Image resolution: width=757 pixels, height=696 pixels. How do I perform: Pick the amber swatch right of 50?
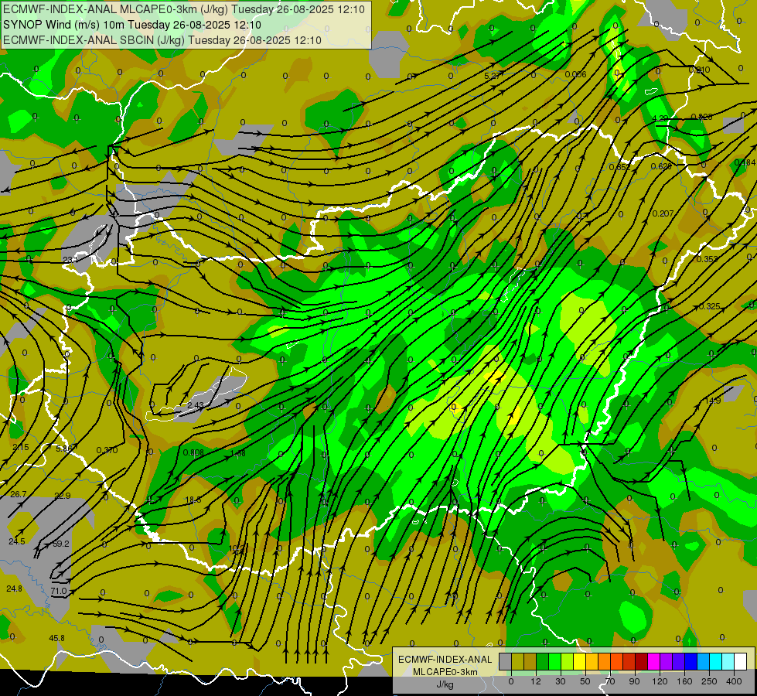click(592, 661)
